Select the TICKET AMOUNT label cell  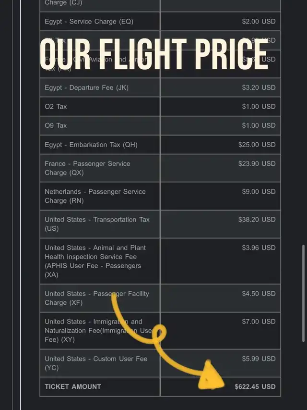point(100,387)
